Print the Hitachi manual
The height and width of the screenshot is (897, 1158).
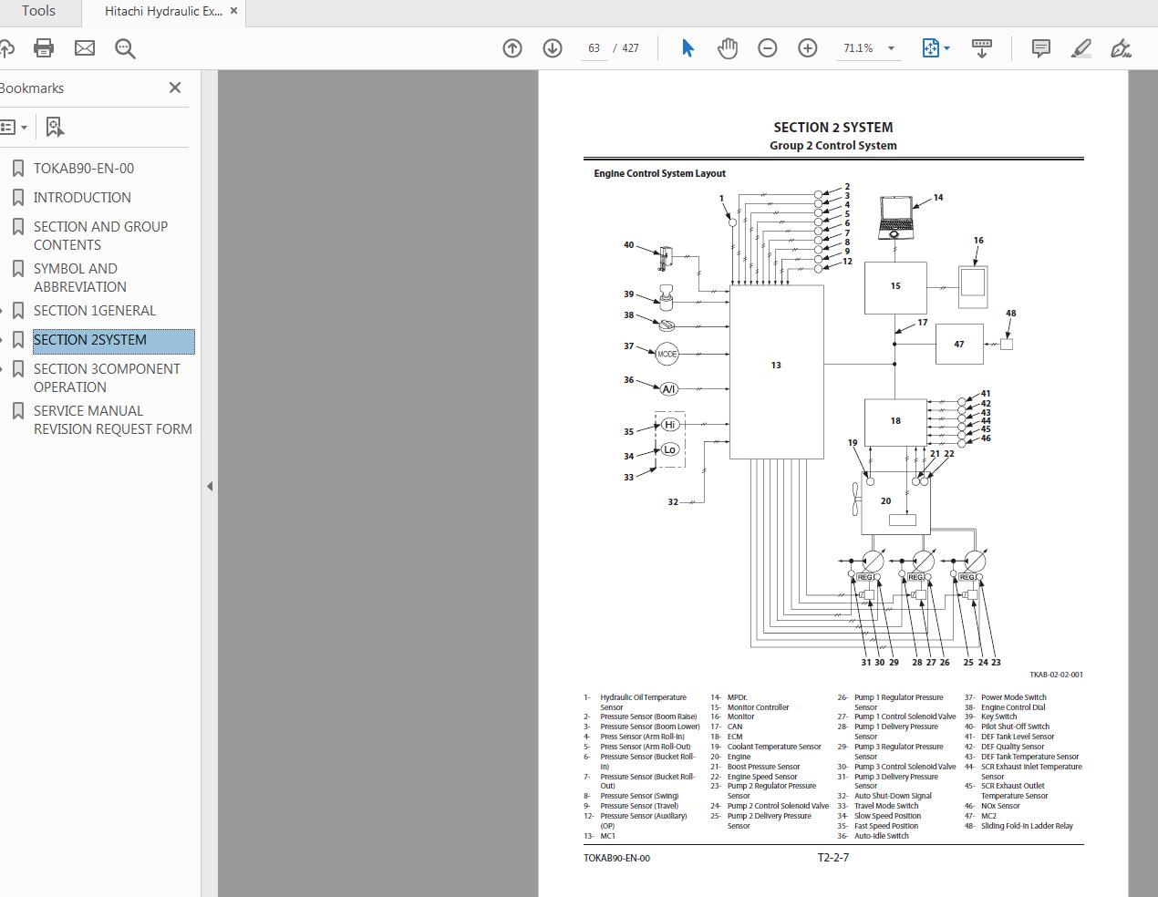point(44,47)
